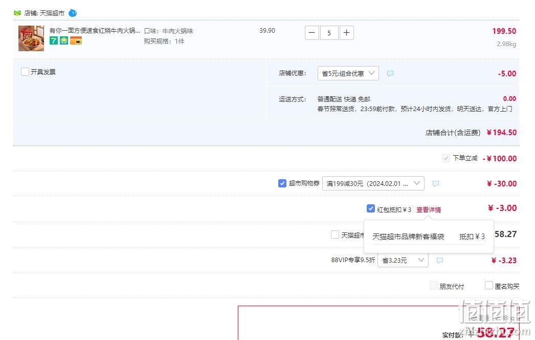
Task: Click the comment icon beside coupon dropdown
Action: (x=436, y=183)
